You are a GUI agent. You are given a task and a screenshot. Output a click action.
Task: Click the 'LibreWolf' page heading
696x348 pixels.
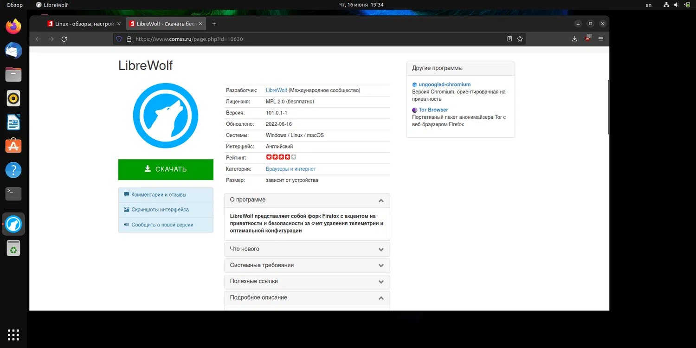click(x=146, y=65)
